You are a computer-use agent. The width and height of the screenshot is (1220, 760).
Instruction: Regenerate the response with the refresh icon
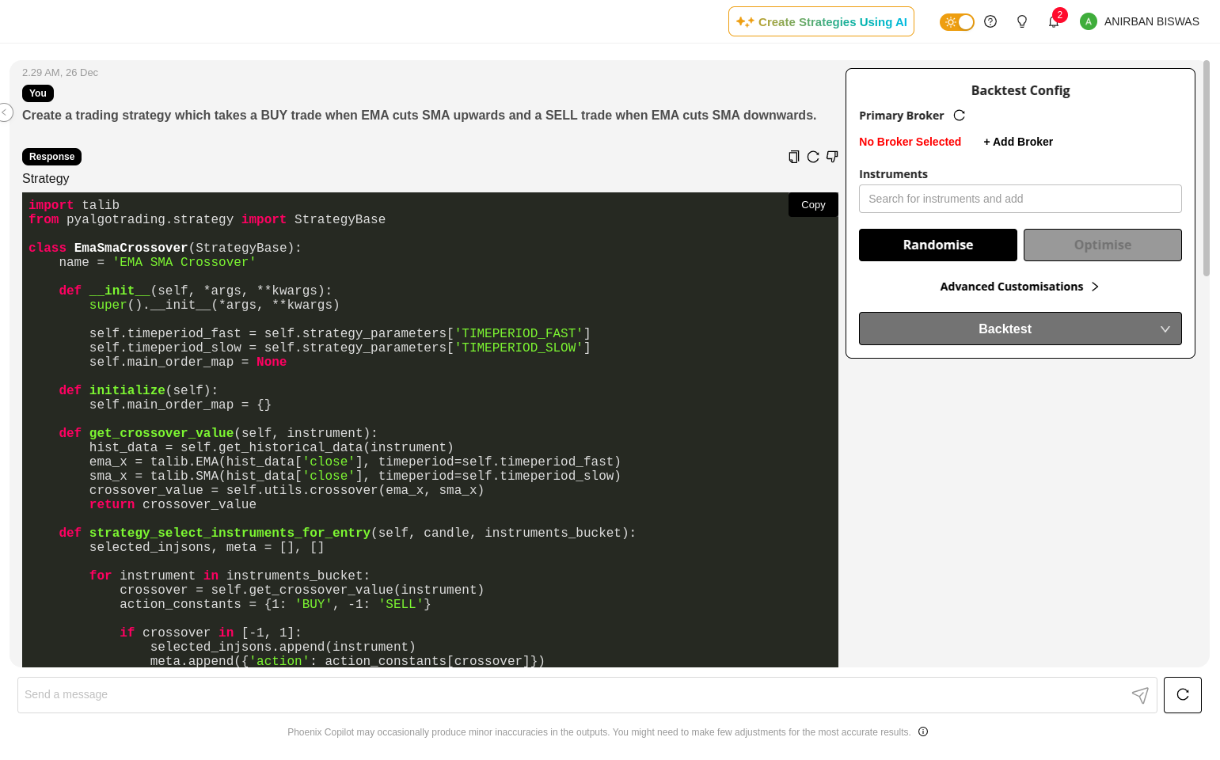(813, 157)
